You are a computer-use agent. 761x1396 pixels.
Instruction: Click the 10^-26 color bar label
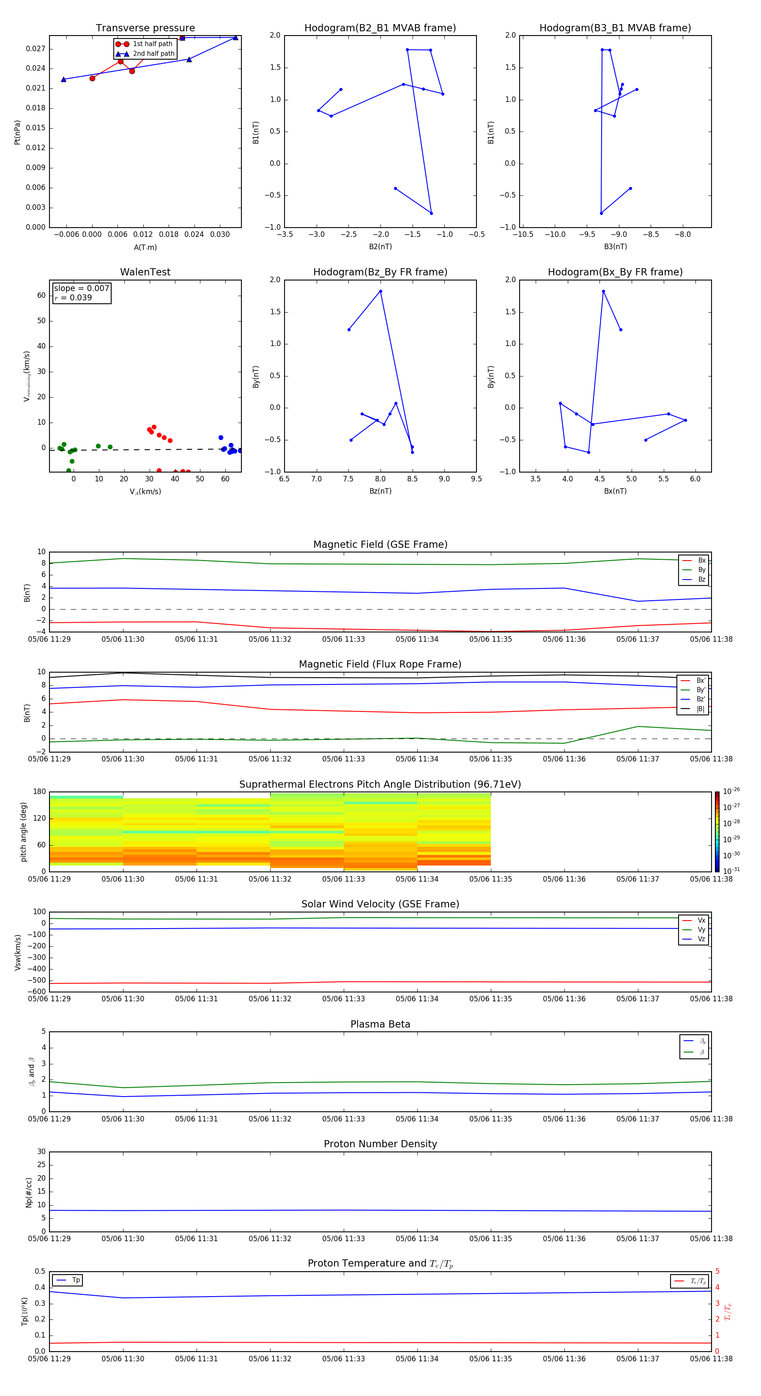[731, 791]
